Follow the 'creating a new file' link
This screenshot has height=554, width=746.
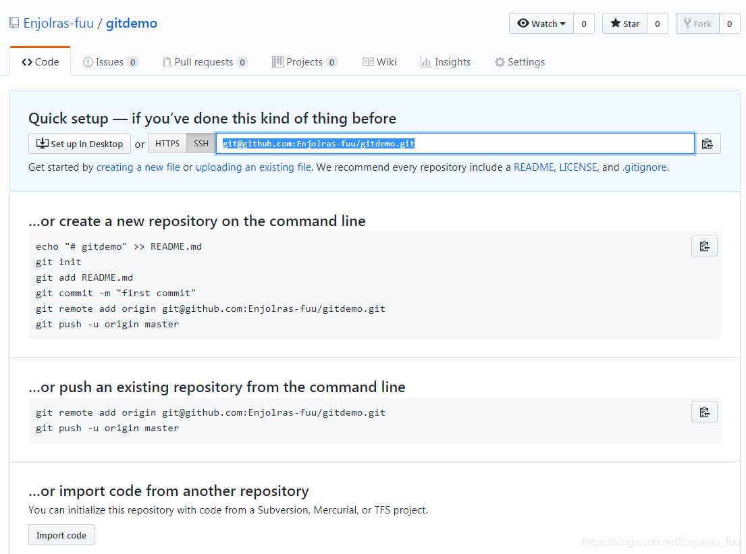tap(138, 167)
